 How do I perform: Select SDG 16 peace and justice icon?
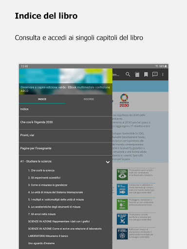[x=122, y=219]
